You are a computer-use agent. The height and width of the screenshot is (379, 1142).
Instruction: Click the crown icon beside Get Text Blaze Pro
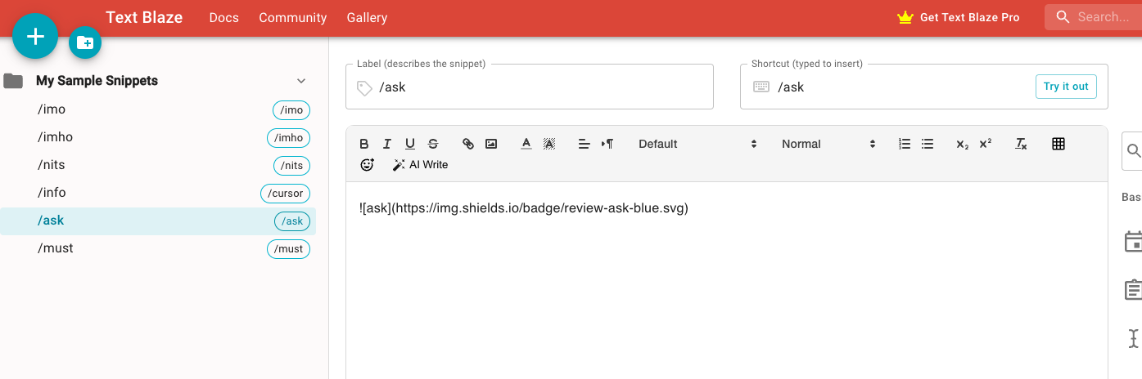(x=905, y=17)
